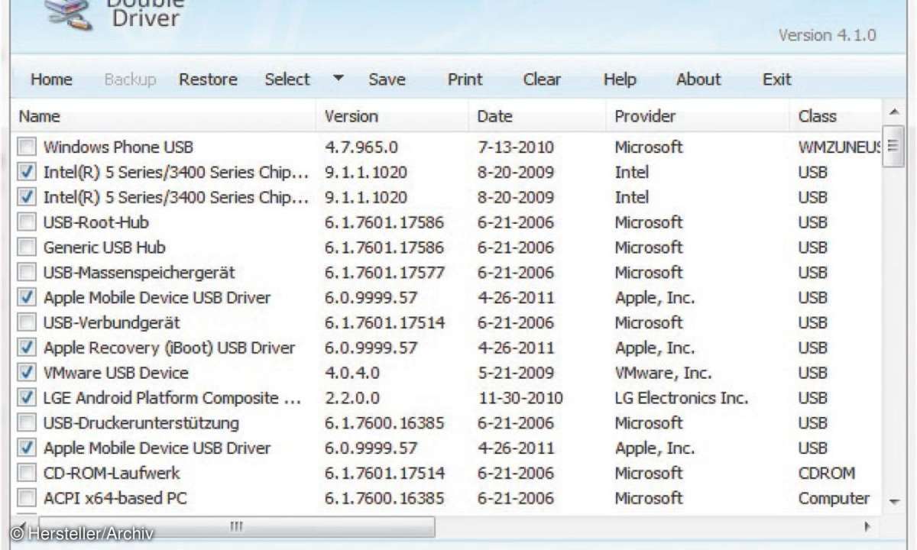Click version cell 4.0.4.0
Screen dimensions: 917x550
tap(352, 373)
